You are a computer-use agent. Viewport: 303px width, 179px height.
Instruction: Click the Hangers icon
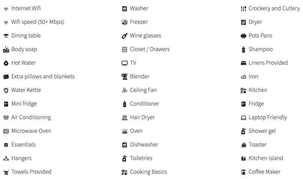point(6,158)
